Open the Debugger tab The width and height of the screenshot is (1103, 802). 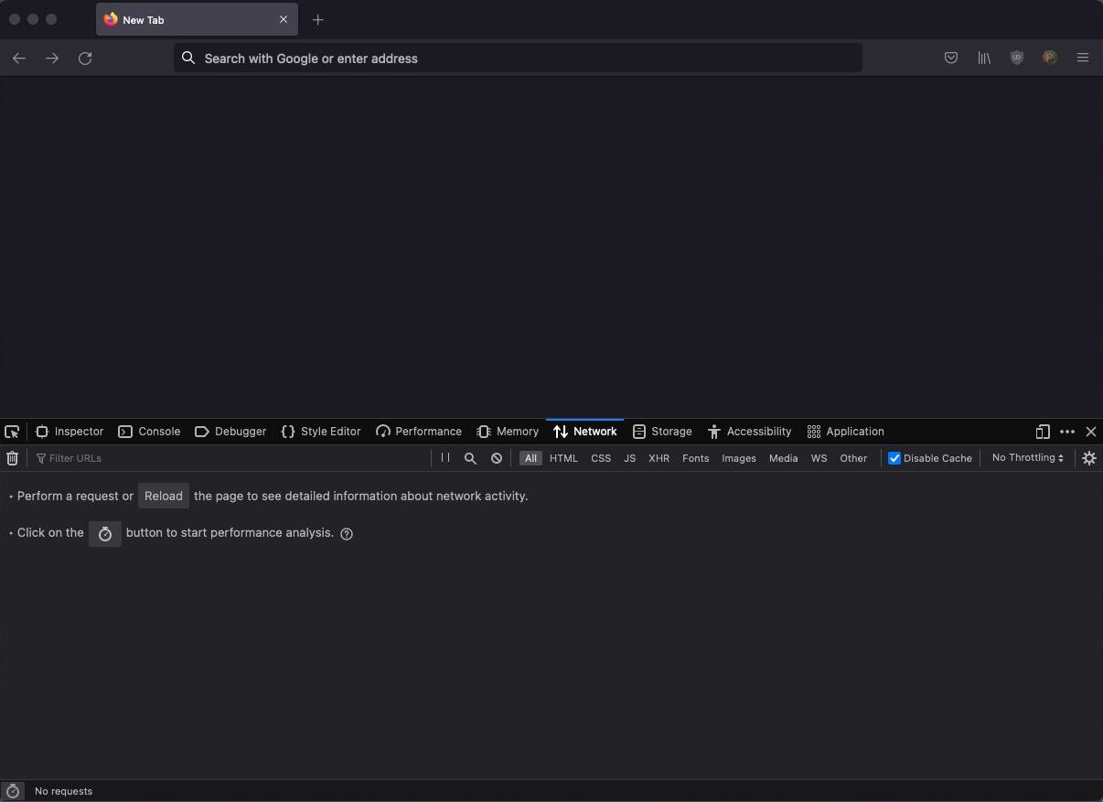230,432
